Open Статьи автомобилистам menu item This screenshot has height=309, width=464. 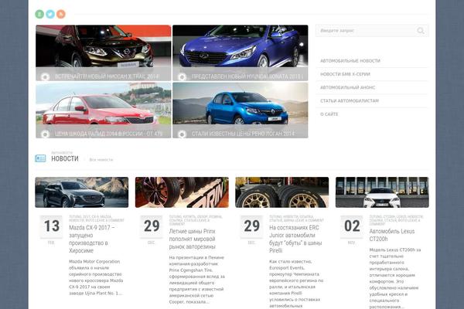pos(350,100)
